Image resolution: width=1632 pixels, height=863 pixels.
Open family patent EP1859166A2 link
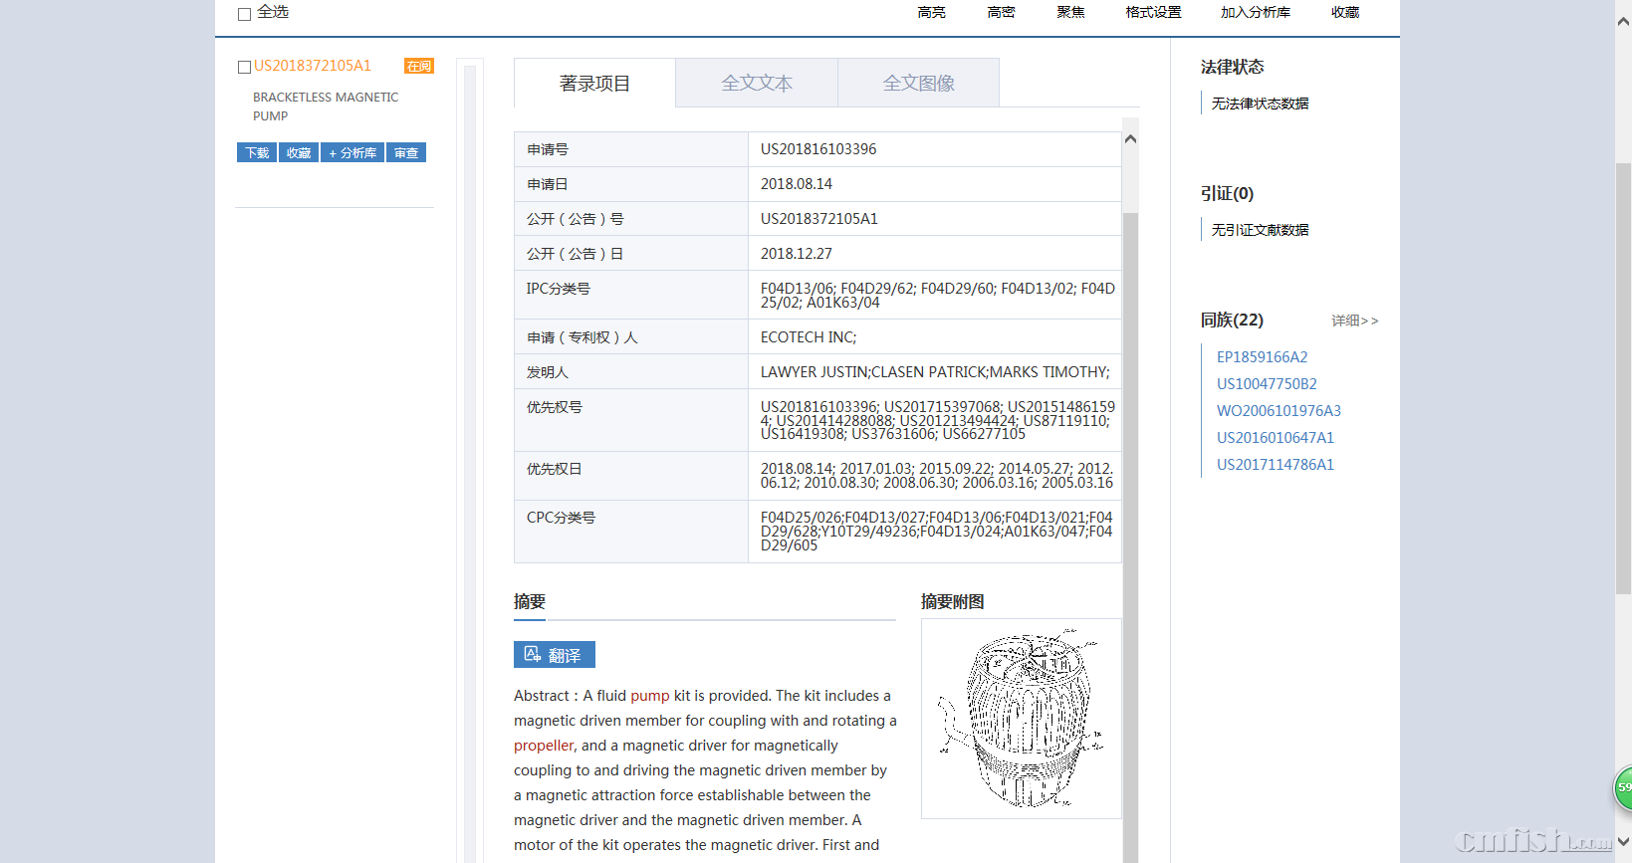(1262, 357)
